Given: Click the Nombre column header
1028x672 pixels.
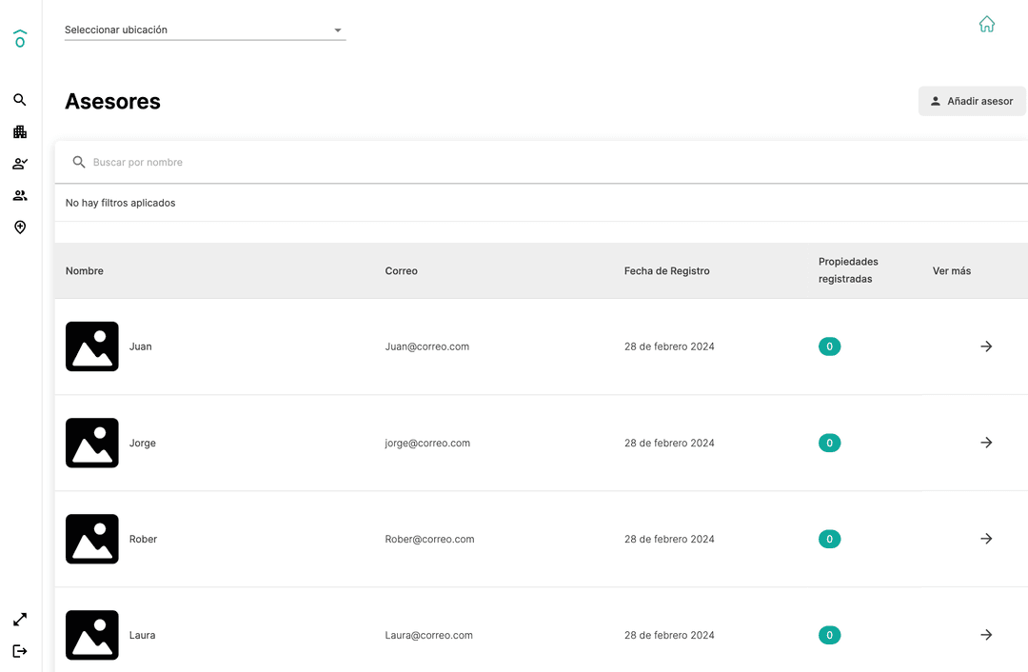Looking at the screenshot, I should [x=85, y=271].
